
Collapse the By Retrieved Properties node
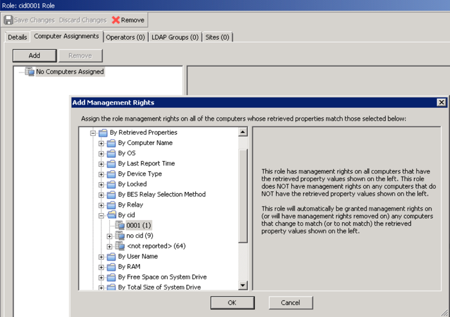click(x=93, y=133)
